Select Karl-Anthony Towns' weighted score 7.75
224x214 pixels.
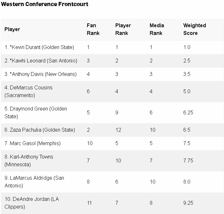tap(188, 160)
